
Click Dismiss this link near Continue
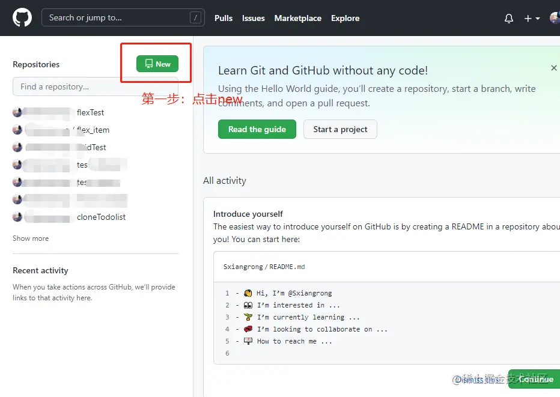point(479,380)
